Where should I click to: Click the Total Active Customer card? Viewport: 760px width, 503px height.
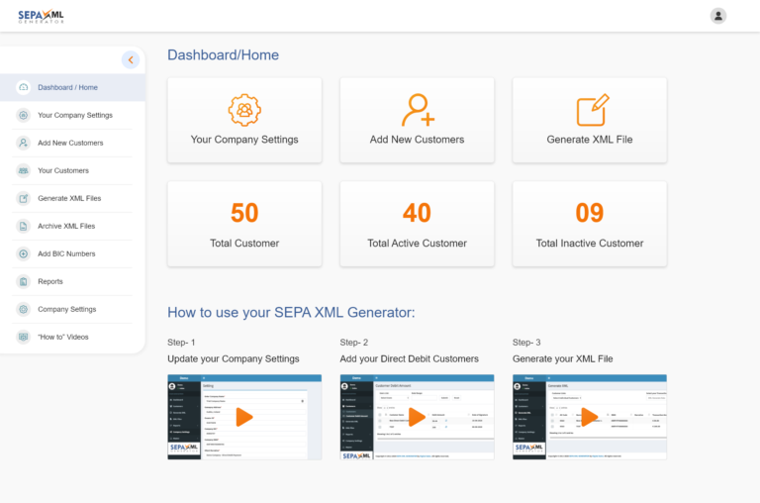[x=417, y=224]
